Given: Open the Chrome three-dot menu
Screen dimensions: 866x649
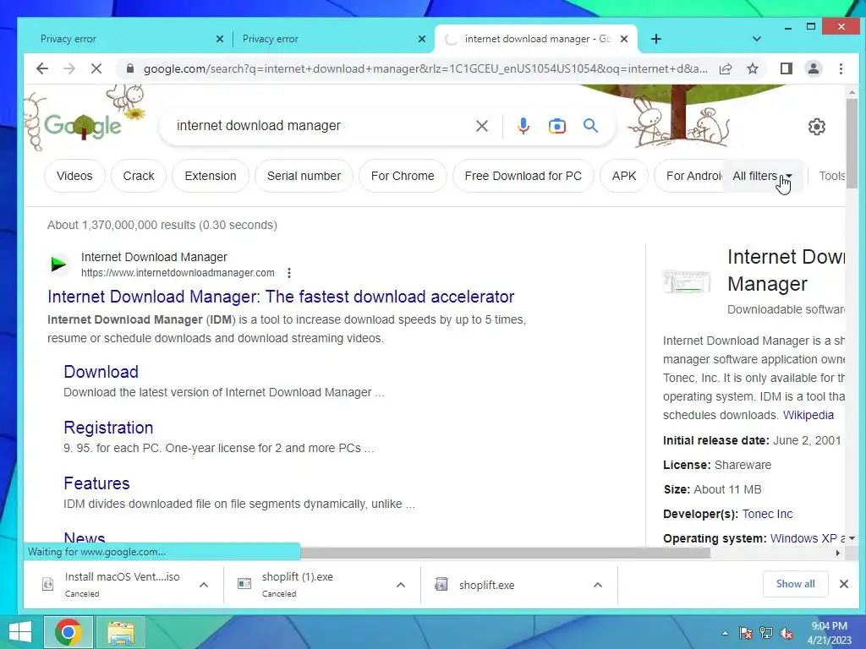Looking at the screenshot, I should coord(841,68).
